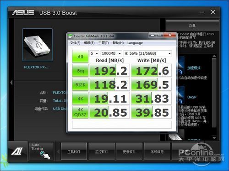Run the 512K benchmark test
The width and height of the screenshot is (229, 171).
80,84
